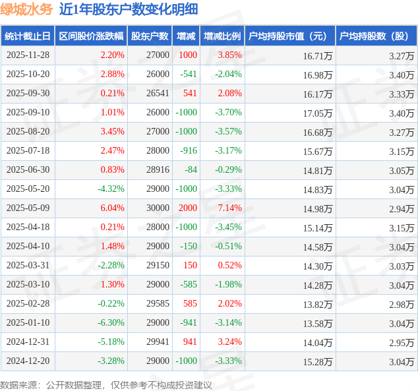
Task: Click the 17.05万 market value cell
Action: (x=318, y=113)
